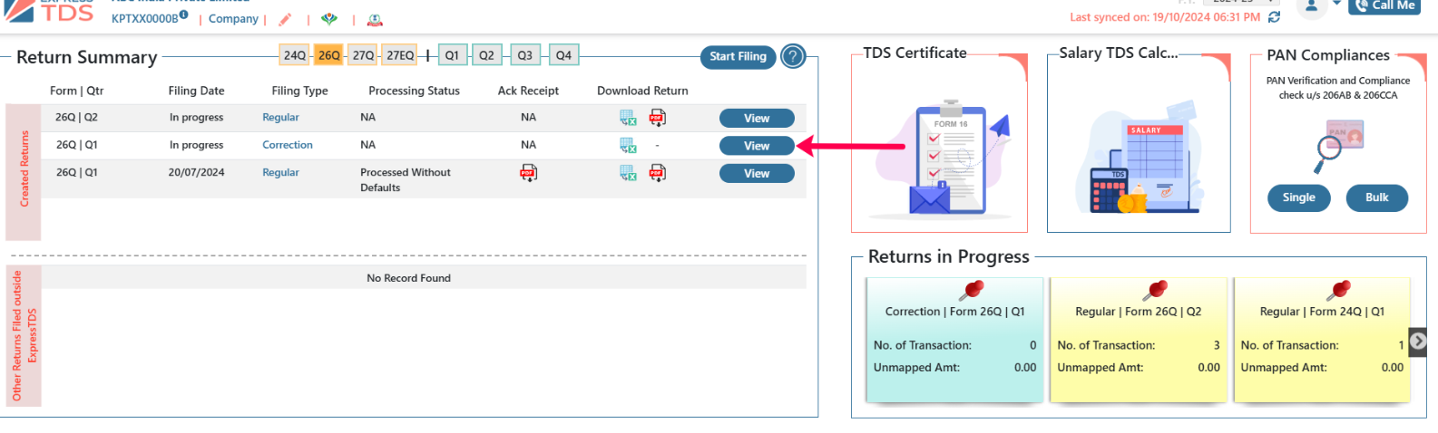Click the Single button in PAN Compliances
The width and height of the screenshot is (1438, 433).
(1298, 197)
